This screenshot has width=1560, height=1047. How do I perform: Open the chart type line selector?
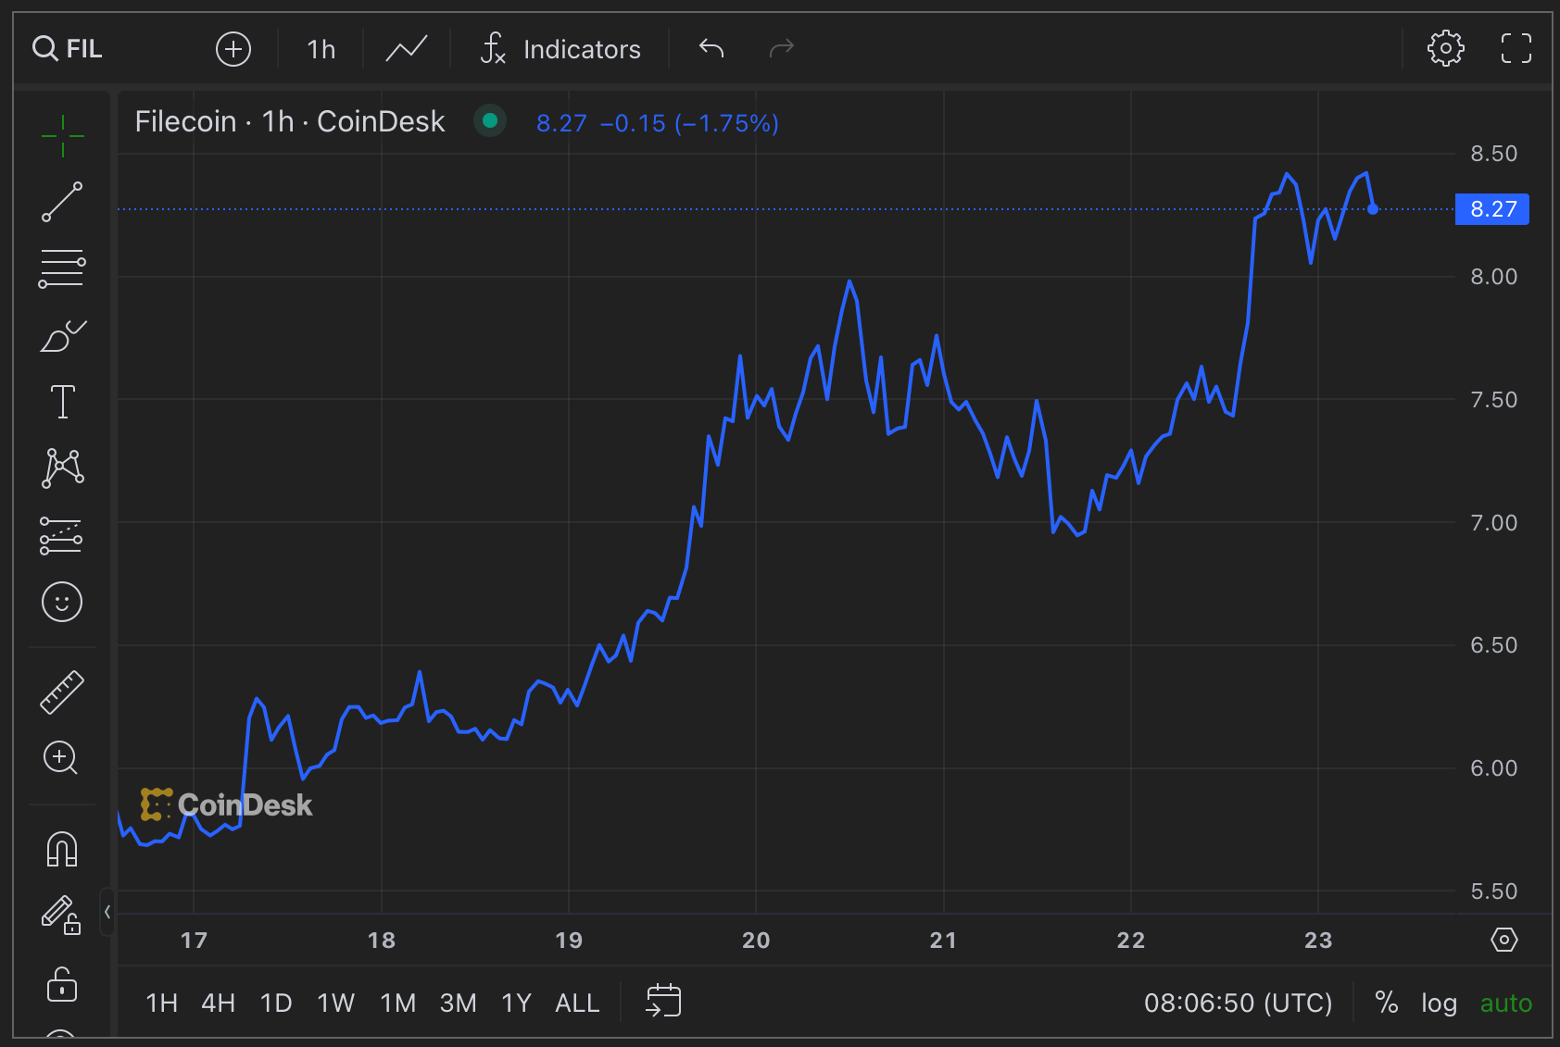click(x=407, y=48)
